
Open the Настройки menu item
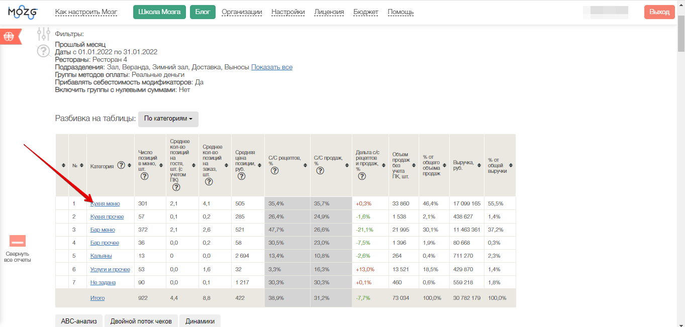[288, 12]
